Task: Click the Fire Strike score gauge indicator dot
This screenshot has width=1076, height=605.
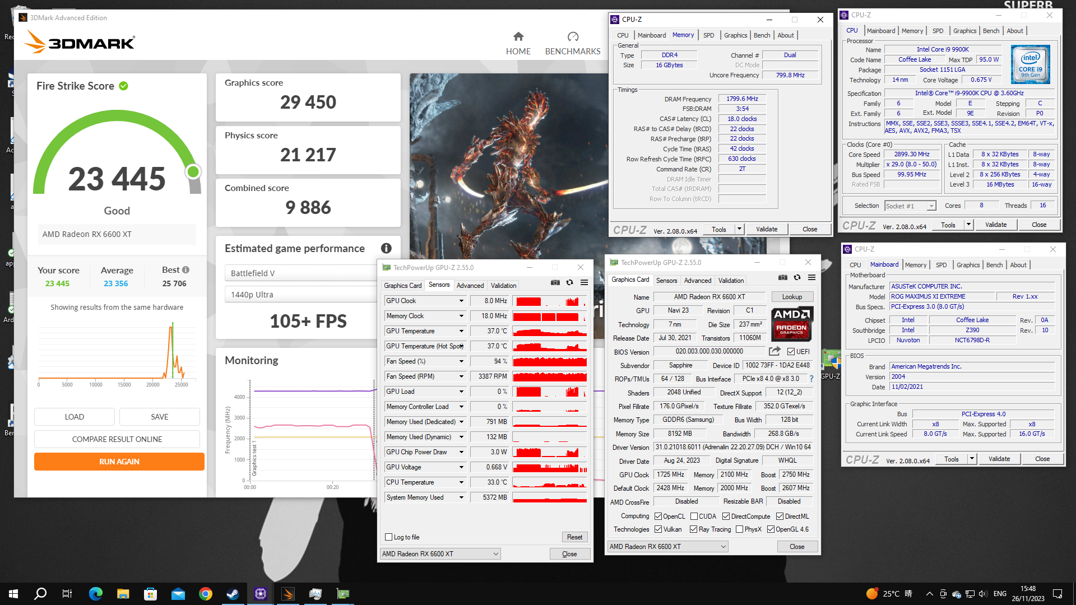Action: pos(193,171)
